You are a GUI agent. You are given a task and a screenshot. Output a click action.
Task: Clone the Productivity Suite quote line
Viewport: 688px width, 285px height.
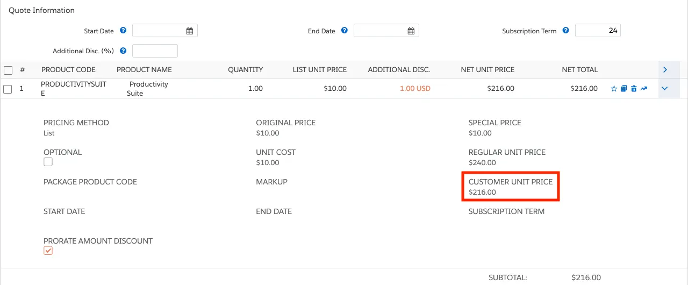pos(623,89)
